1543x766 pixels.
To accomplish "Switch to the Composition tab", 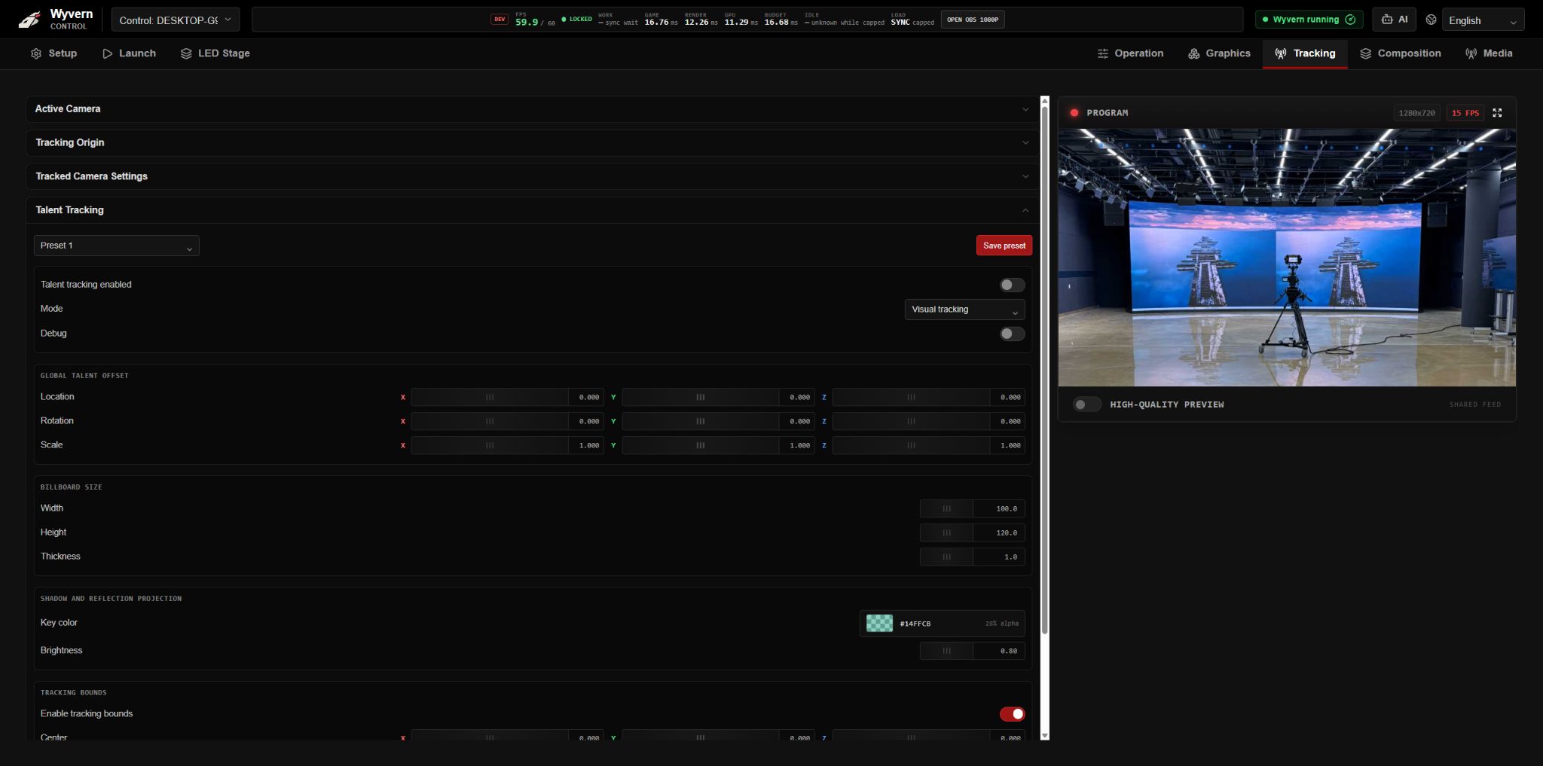I will coord(1401,53).
